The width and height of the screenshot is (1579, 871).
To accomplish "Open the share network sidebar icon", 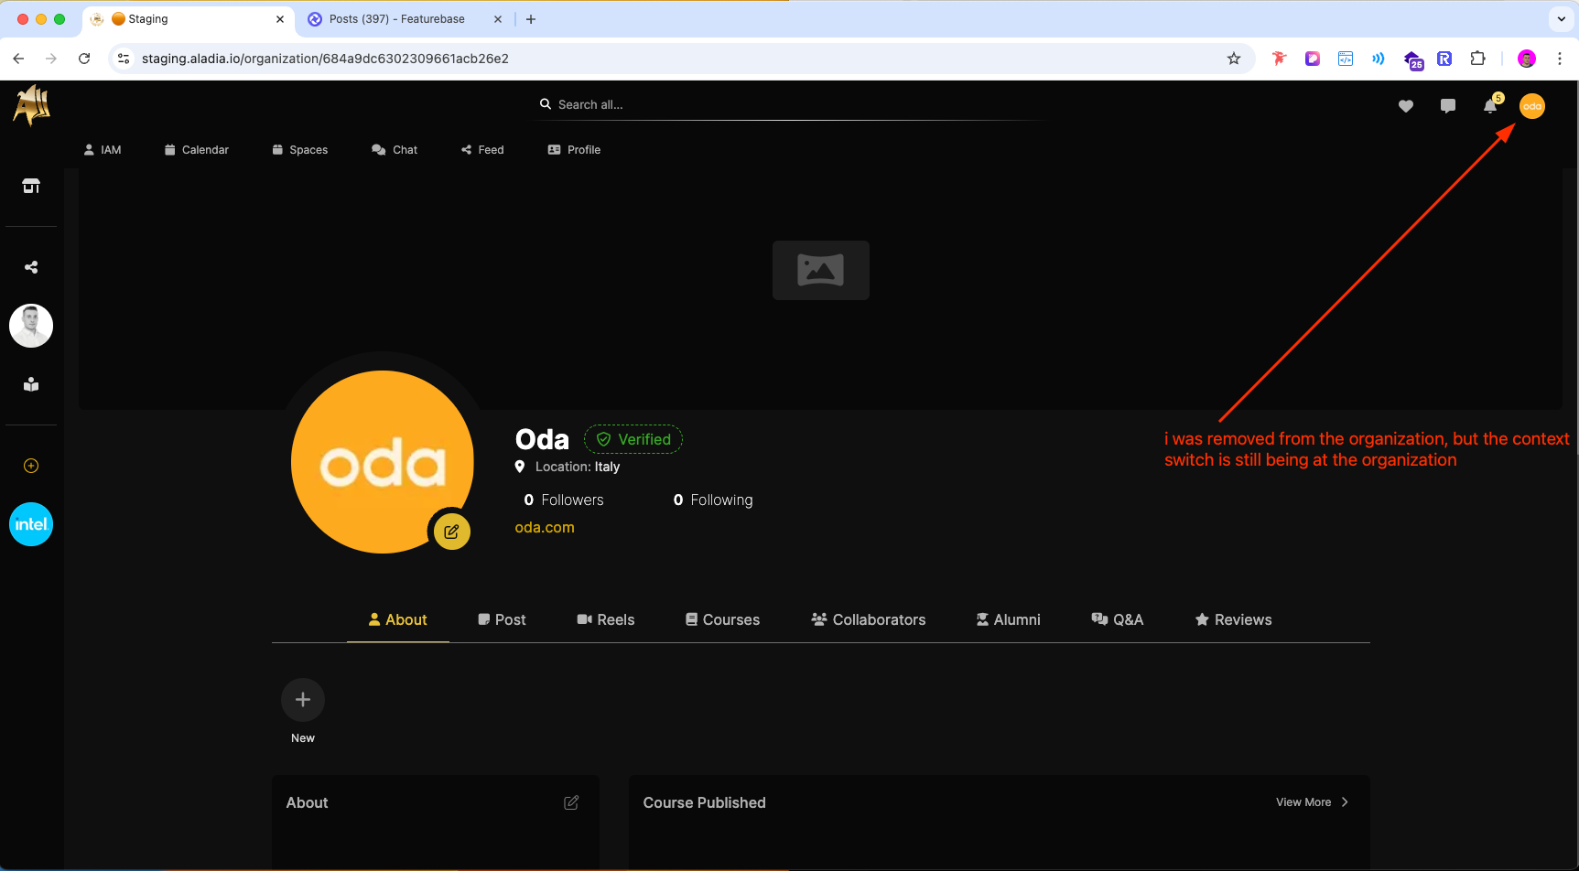I will (x=31, y=267).
